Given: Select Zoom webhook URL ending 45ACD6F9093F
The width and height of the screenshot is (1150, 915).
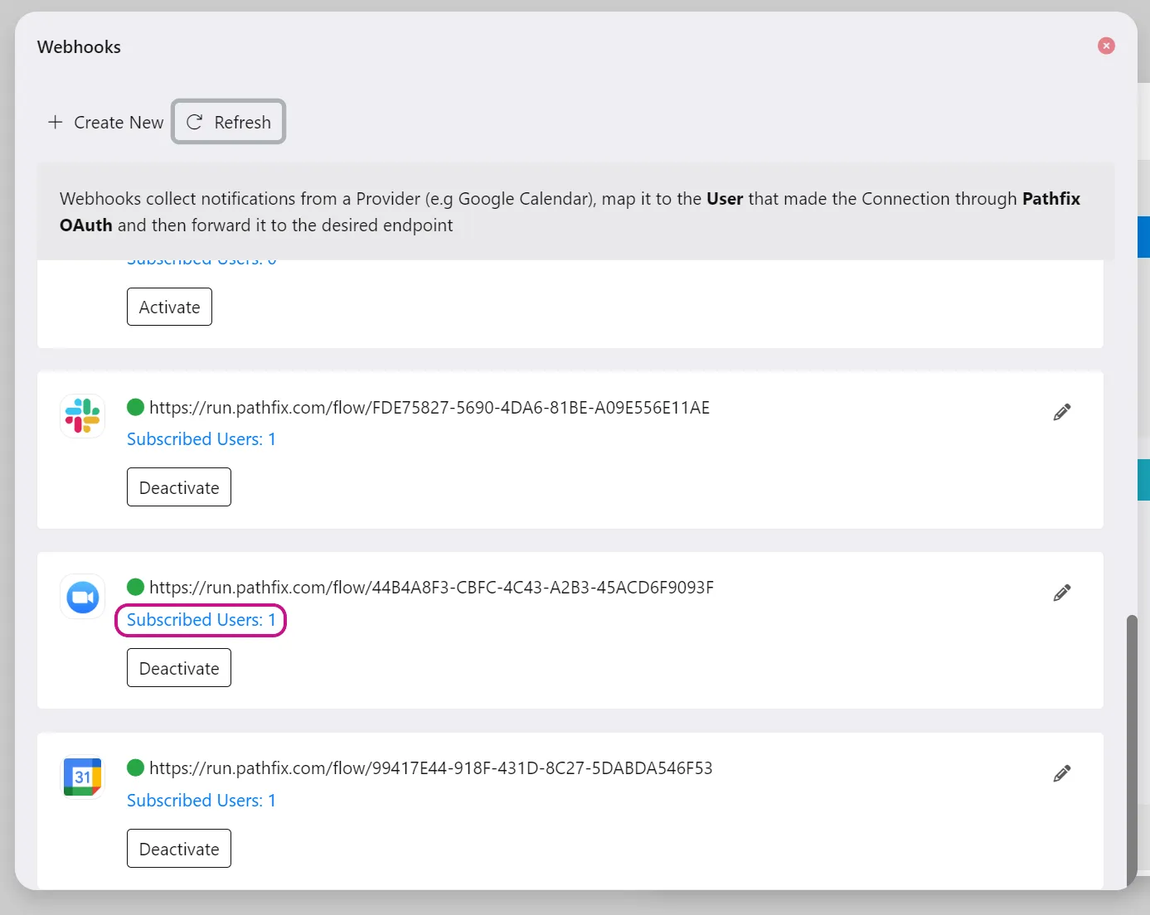Looking at the screenshot, I should point(431,587).
